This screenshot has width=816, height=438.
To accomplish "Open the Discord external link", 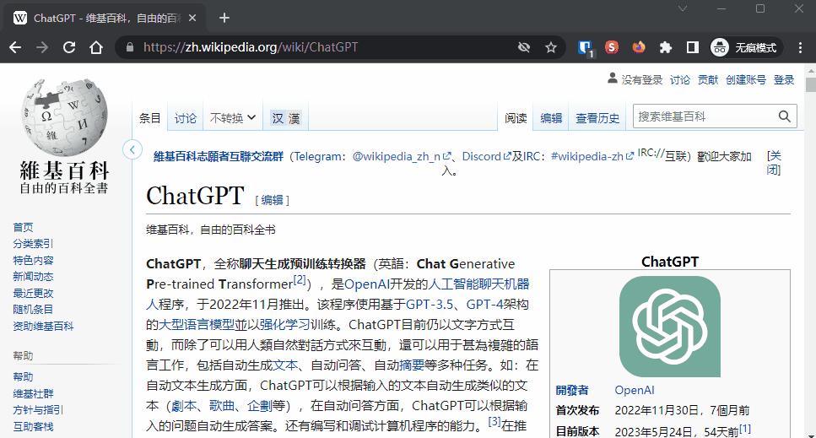I will [x=486, y=157].
